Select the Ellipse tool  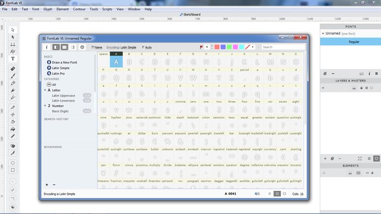pyautogui.click(x=13, y=163)
